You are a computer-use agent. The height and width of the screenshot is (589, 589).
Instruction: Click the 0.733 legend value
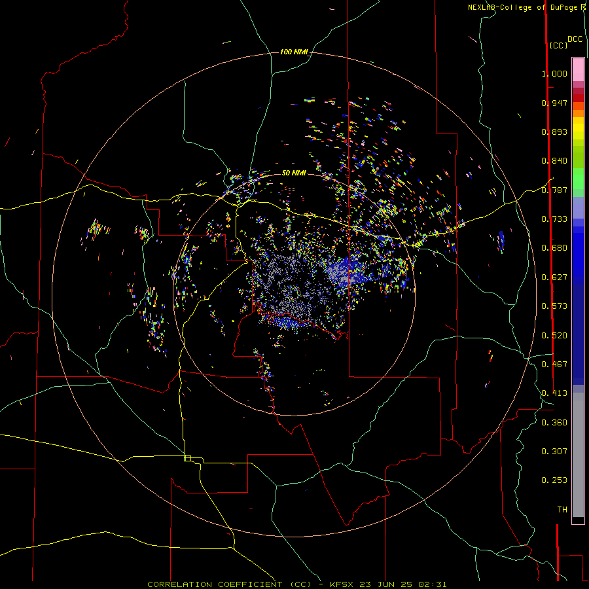[554, 219]
